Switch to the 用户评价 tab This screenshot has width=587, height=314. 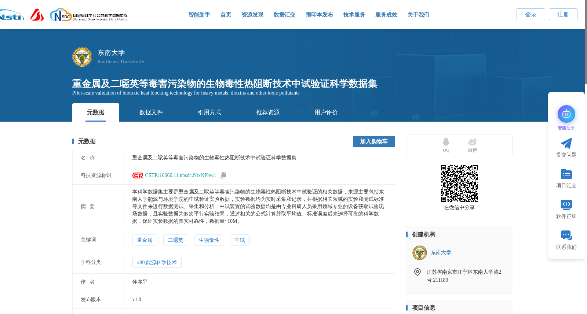[326, 112]
